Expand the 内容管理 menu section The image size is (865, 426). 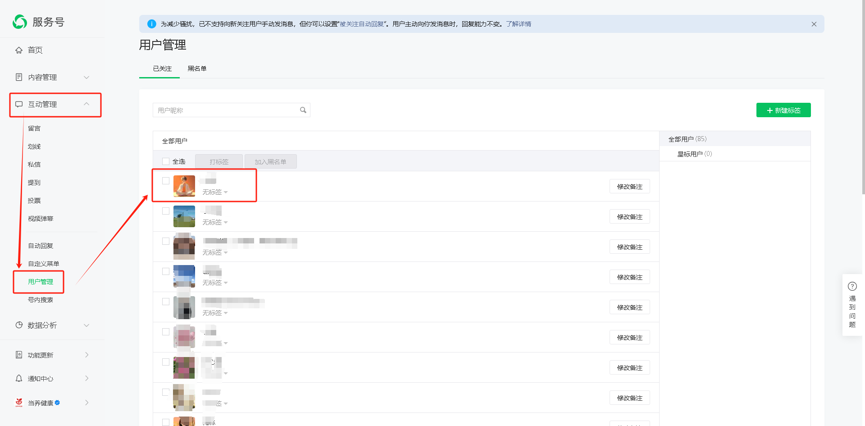pos(86,77)
